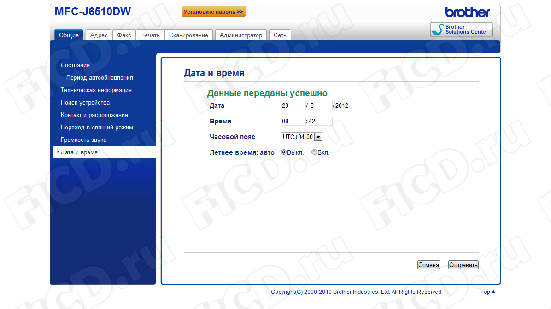Click the Brother Industries copyright text
The image size is (551, 309).
point(357,292)
